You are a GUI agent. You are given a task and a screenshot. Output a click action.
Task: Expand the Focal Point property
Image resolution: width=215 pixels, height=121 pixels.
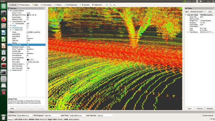coord(188,32)
